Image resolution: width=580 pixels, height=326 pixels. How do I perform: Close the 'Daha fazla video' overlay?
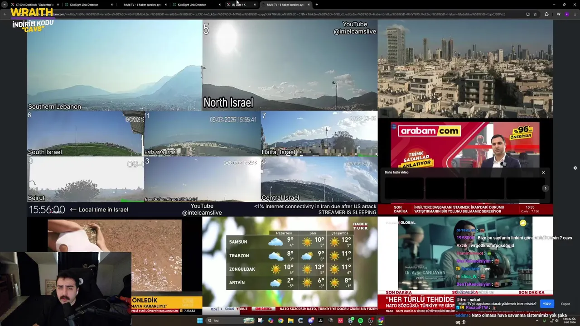click(543, 173)
